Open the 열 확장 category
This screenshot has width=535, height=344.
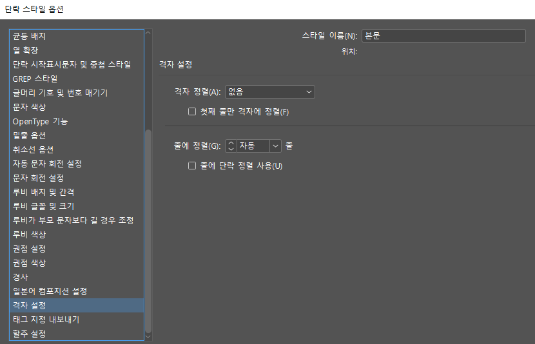(x=77, y=50)
